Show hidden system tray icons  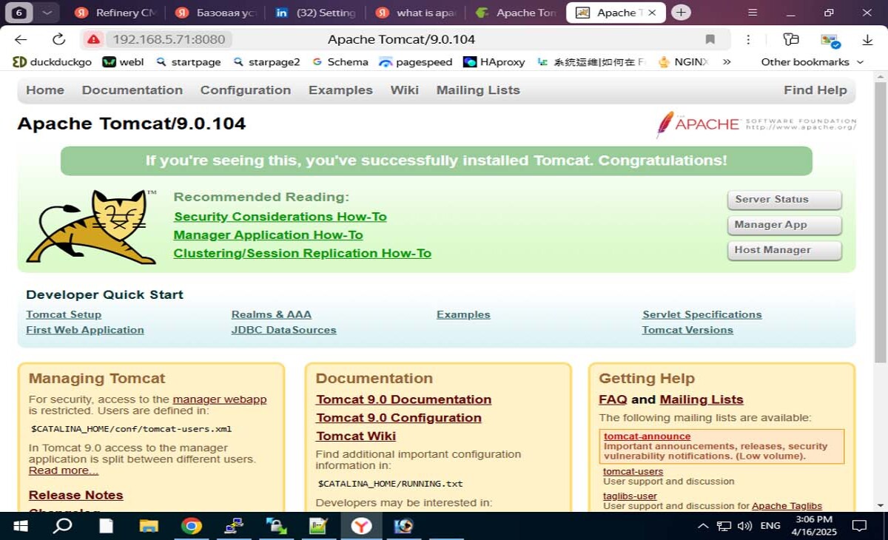coord(702,526)
